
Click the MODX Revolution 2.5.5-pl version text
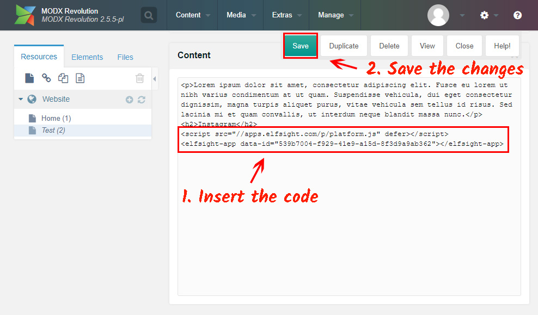[x=83, y=20]
